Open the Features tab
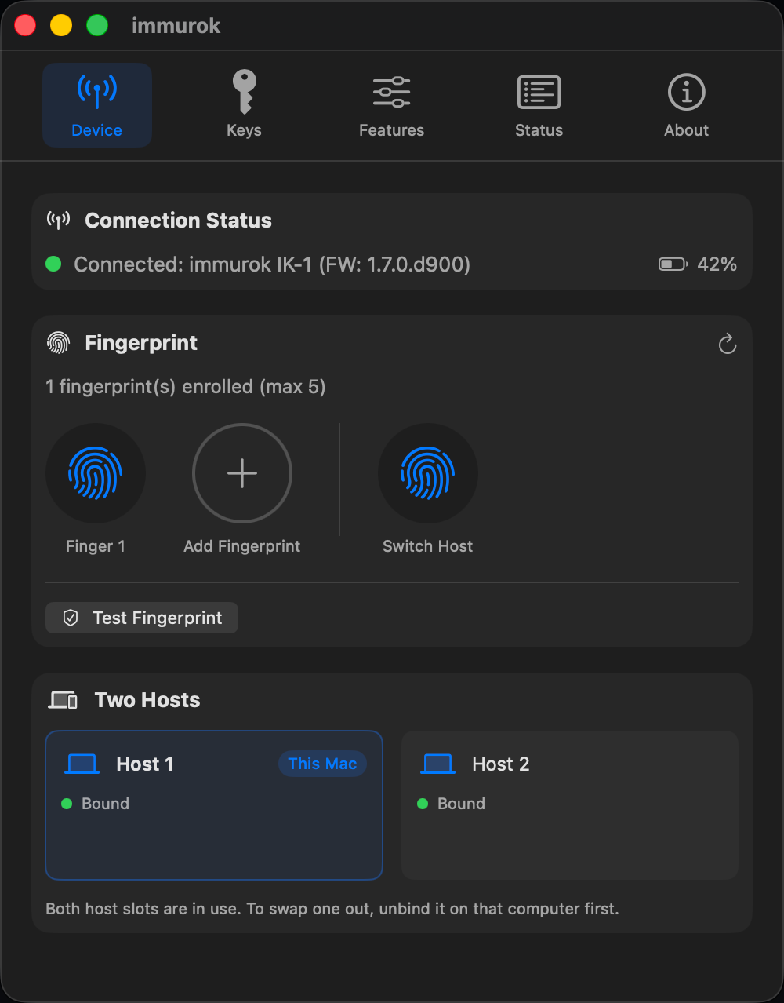Image resolution: width=784 pixels, height=1003 pixels. (x=391, y=105)
